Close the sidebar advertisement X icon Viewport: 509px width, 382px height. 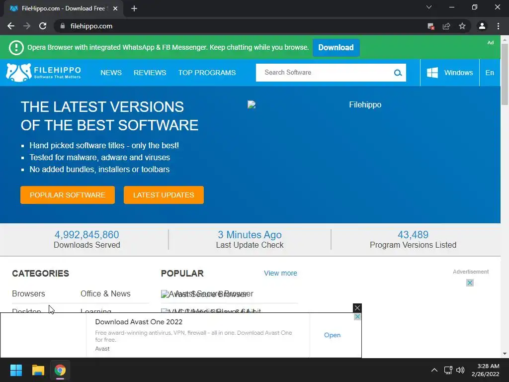[470, 283]
